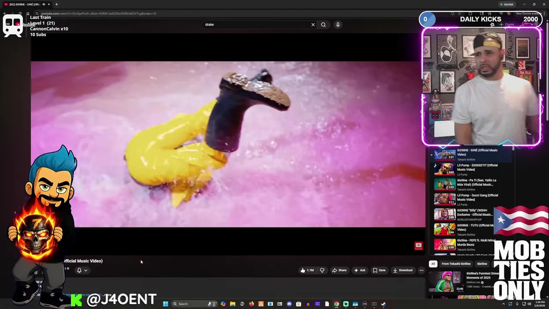This screenshot has height=309, width=549.
Task: Go back with the browser back arrow
Action: point(5,13)
